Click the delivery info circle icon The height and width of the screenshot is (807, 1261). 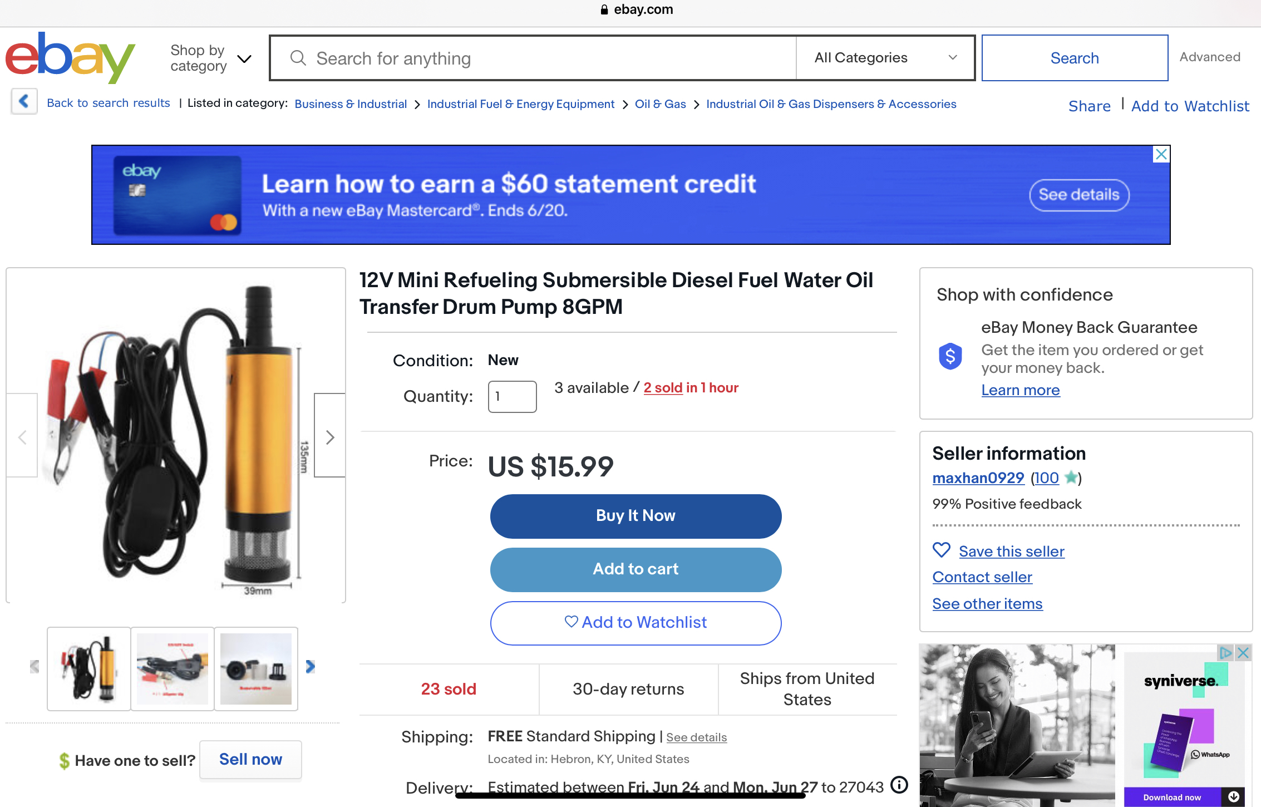(899, 785)
